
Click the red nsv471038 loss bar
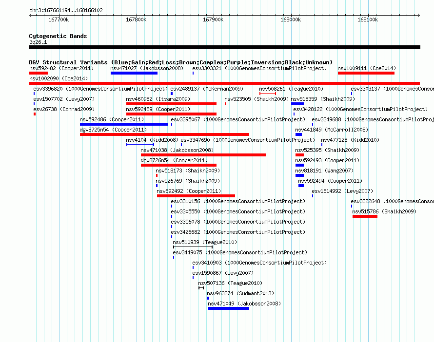(203, 155)
